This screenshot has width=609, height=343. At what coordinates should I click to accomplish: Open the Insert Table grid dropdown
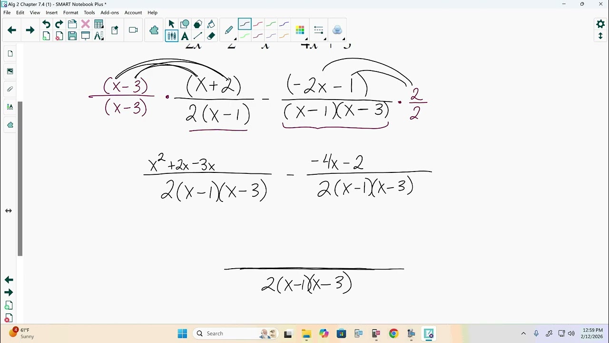point(99,24)
